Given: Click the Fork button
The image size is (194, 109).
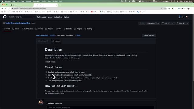Looking at the screenshot, I should click(166, 23).
